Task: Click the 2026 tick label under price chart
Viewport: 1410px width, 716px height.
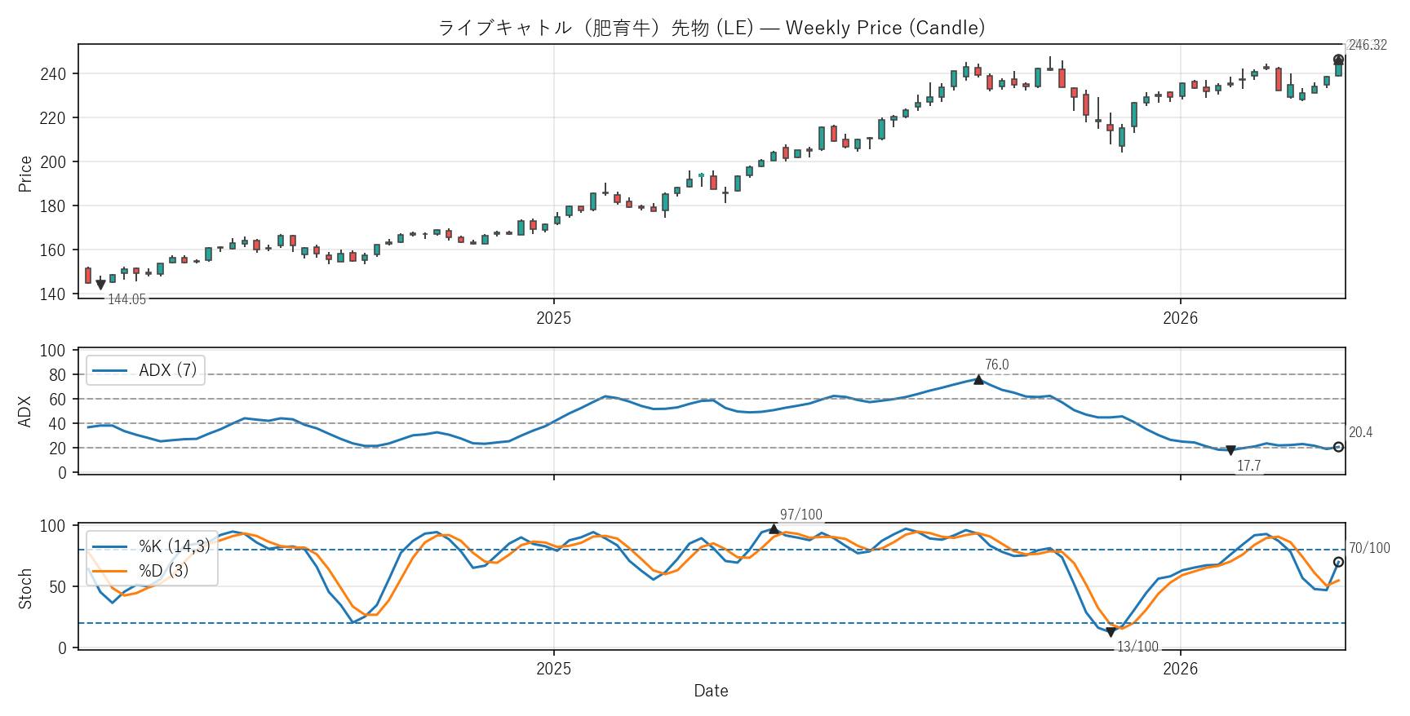Action: (x=1180, y=318)
